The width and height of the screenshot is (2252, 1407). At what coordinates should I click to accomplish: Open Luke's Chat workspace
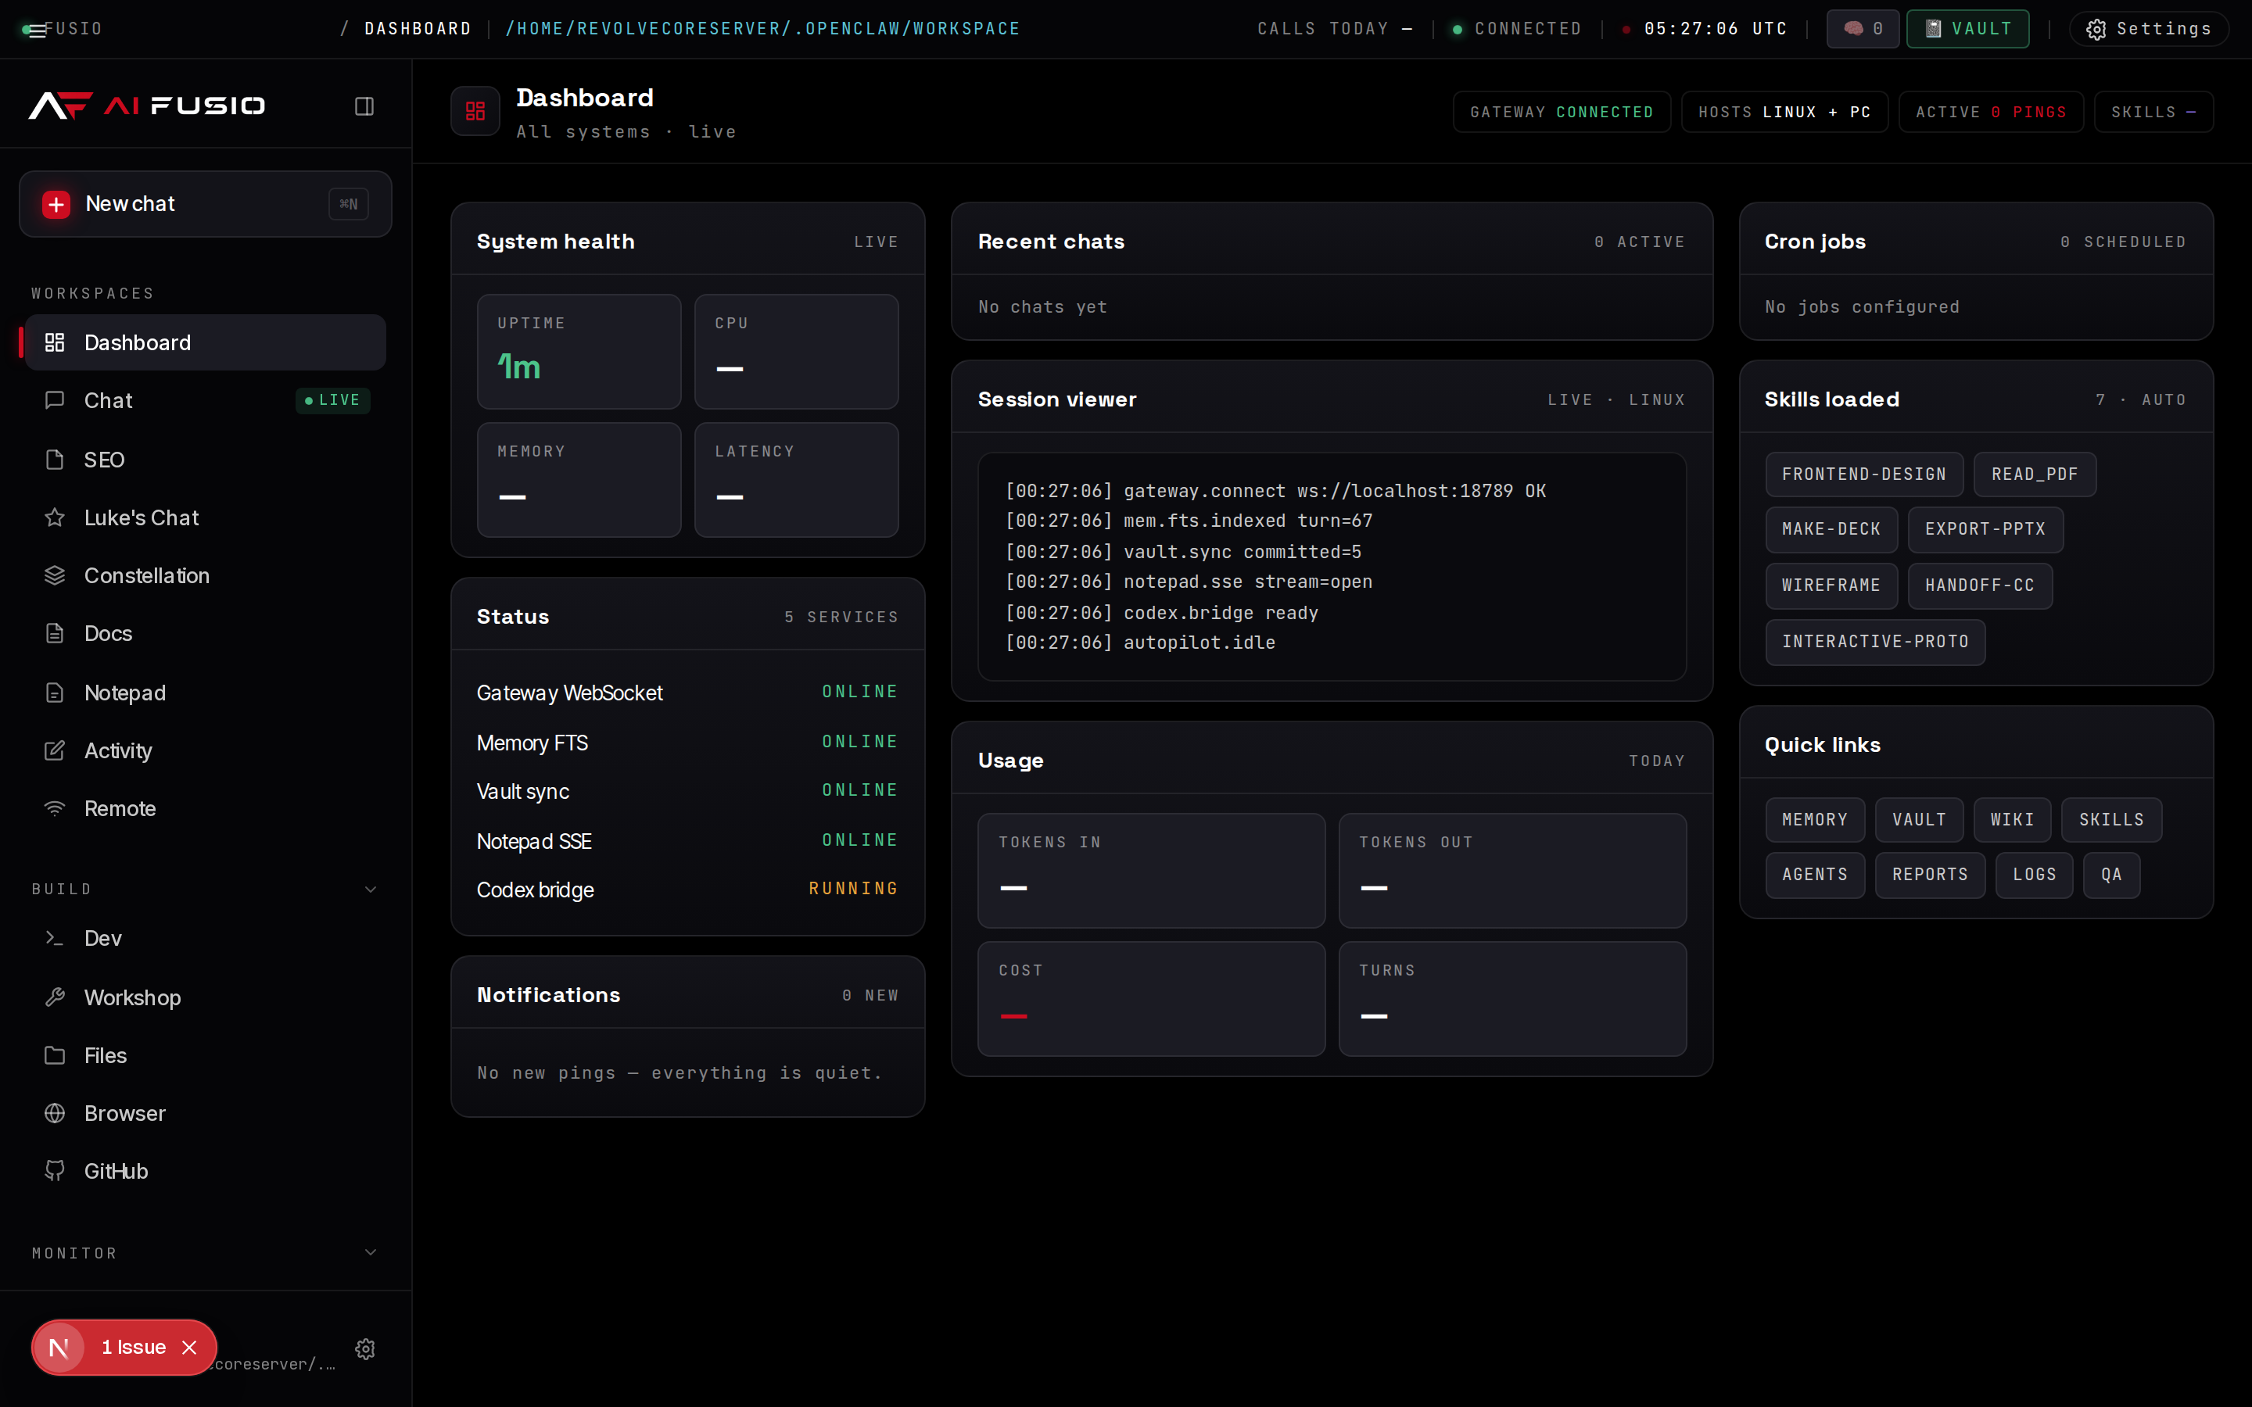(205, 517)
